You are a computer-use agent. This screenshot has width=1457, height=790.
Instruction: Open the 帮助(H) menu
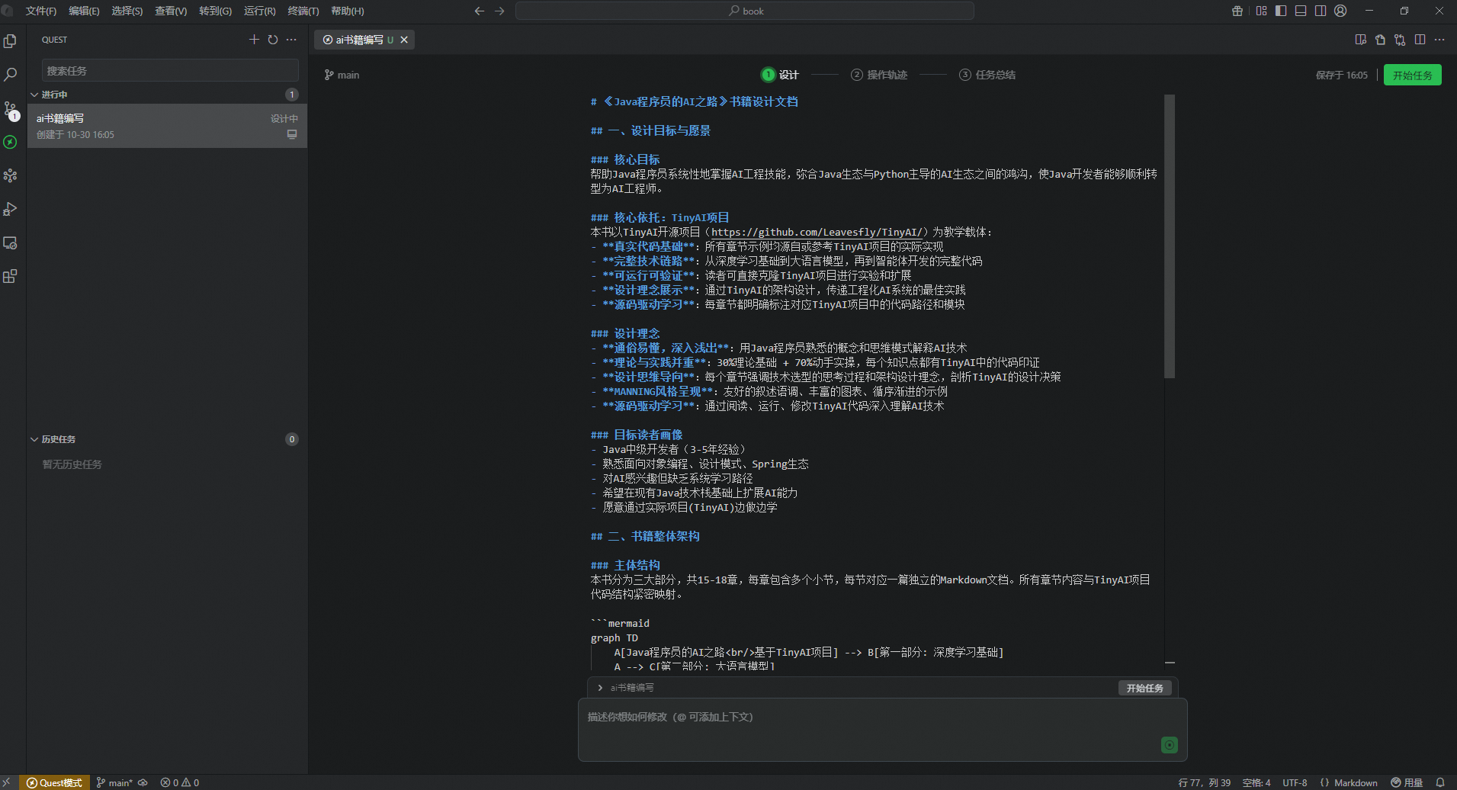click(348, 11)
